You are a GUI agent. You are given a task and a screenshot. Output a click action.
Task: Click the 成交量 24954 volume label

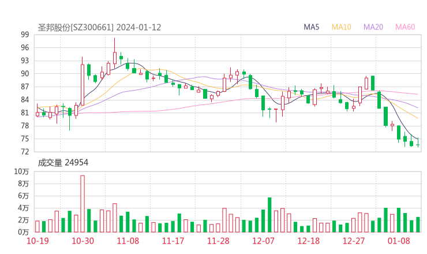[63, 163]
